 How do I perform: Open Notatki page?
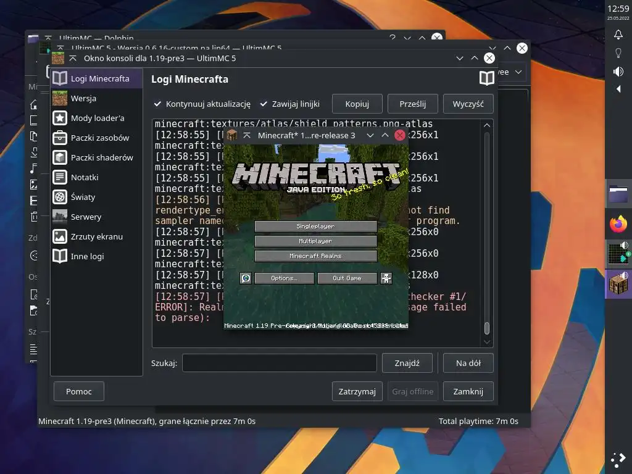pyautogui.click(x=97, y=177)
